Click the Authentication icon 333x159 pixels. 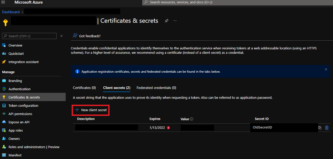pos(4,89)
